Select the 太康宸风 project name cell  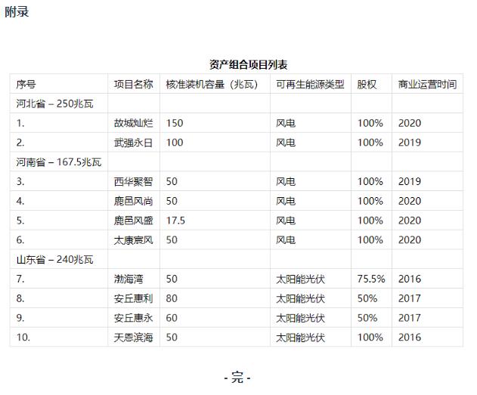click(133, 239)
